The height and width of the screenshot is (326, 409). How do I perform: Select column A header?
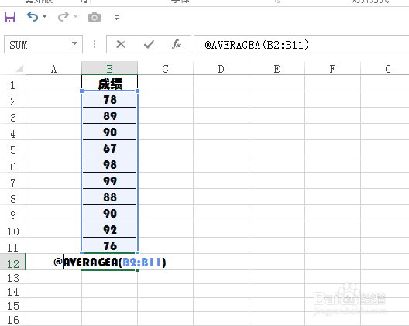[x=53, y=69]
